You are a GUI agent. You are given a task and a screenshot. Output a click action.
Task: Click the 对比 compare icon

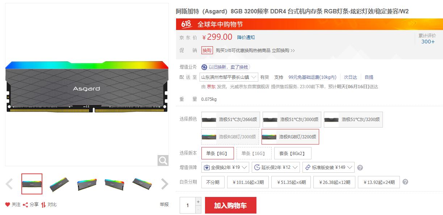tap(43, 205)
